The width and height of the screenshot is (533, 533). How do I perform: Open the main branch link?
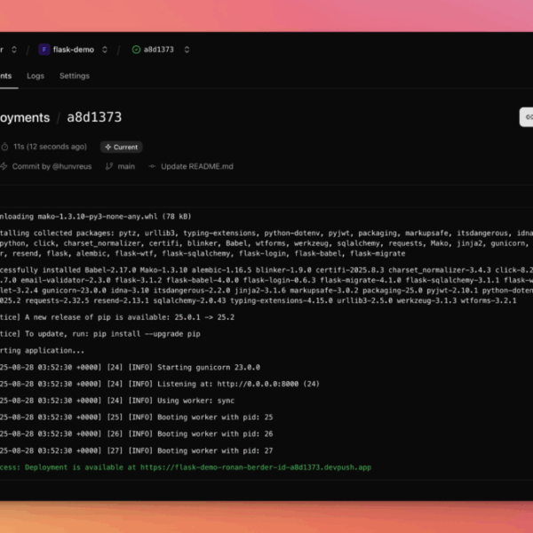pyautogui.click(x=126, y=167)
